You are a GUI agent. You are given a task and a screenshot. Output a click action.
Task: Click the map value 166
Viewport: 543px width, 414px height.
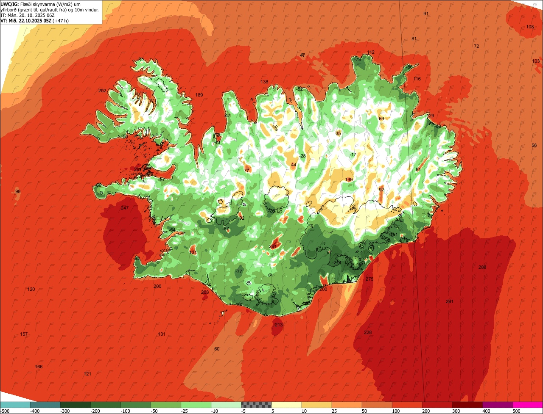tap(39, 367)
